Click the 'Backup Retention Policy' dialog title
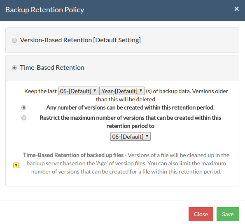The width and height of the screenshot is (245, 224). click(45, 10)
